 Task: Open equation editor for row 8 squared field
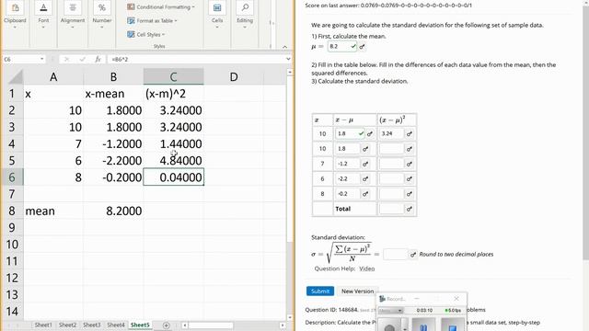[410, 194]
